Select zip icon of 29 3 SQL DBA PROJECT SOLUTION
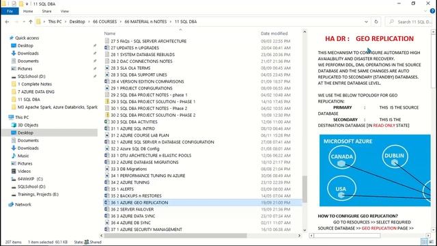The width and height of the screenshot is (437, 246). (x=107, y=102)
